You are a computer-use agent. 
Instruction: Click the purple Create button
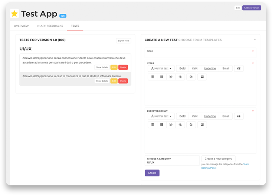pyautogui.click(x=152, y=173)
